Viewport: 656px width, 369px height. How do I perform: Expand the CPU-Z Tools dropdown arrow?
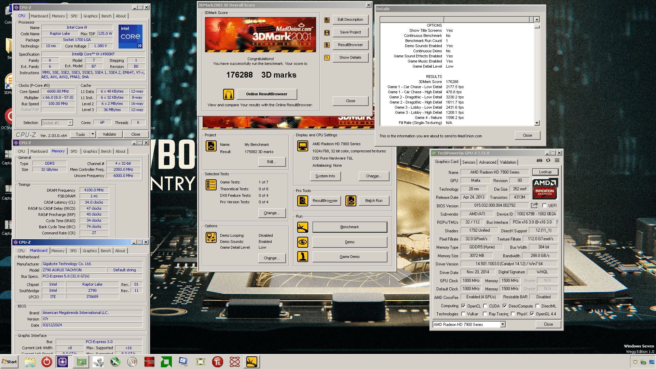93,135
